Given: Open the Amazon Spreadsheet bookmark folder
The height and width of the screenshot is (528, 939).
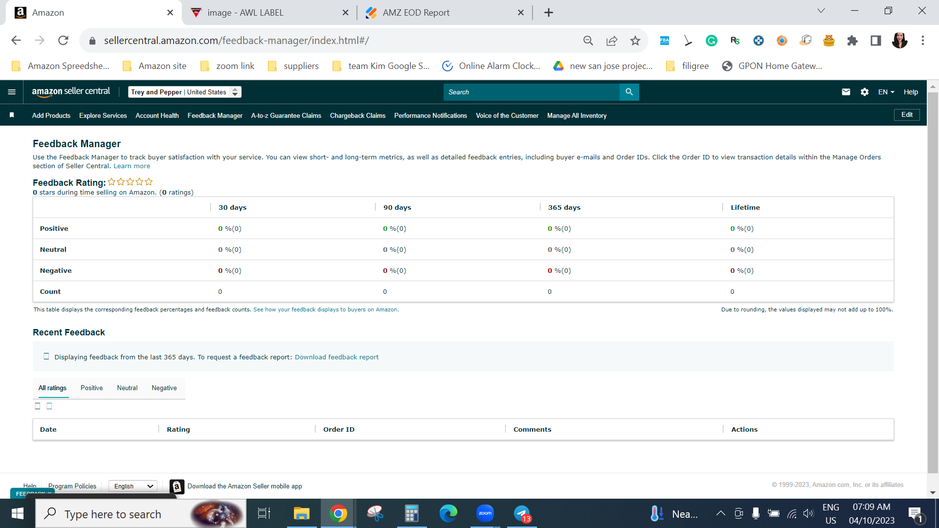Looking at the screenshot, I should [61, 66].
